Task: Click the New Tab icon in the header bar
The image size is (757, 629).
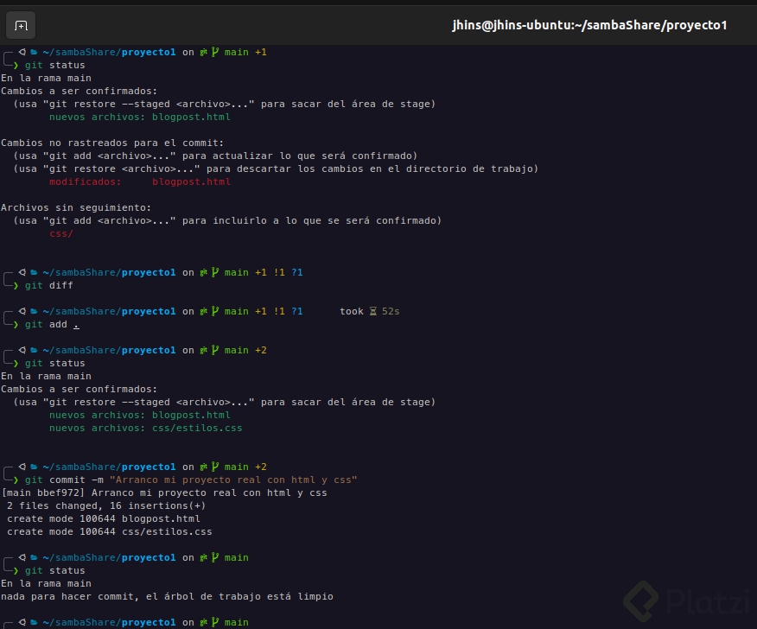Action: tap(21, 25)
